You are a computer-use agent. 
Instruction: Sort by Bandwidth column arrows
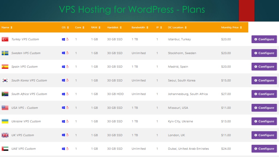pyautogui.click(x=147, y=28)
